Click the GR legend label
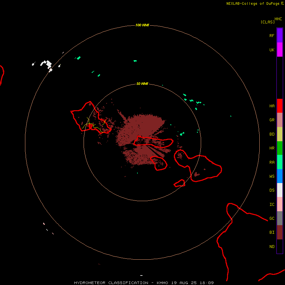 click(272, 120)
